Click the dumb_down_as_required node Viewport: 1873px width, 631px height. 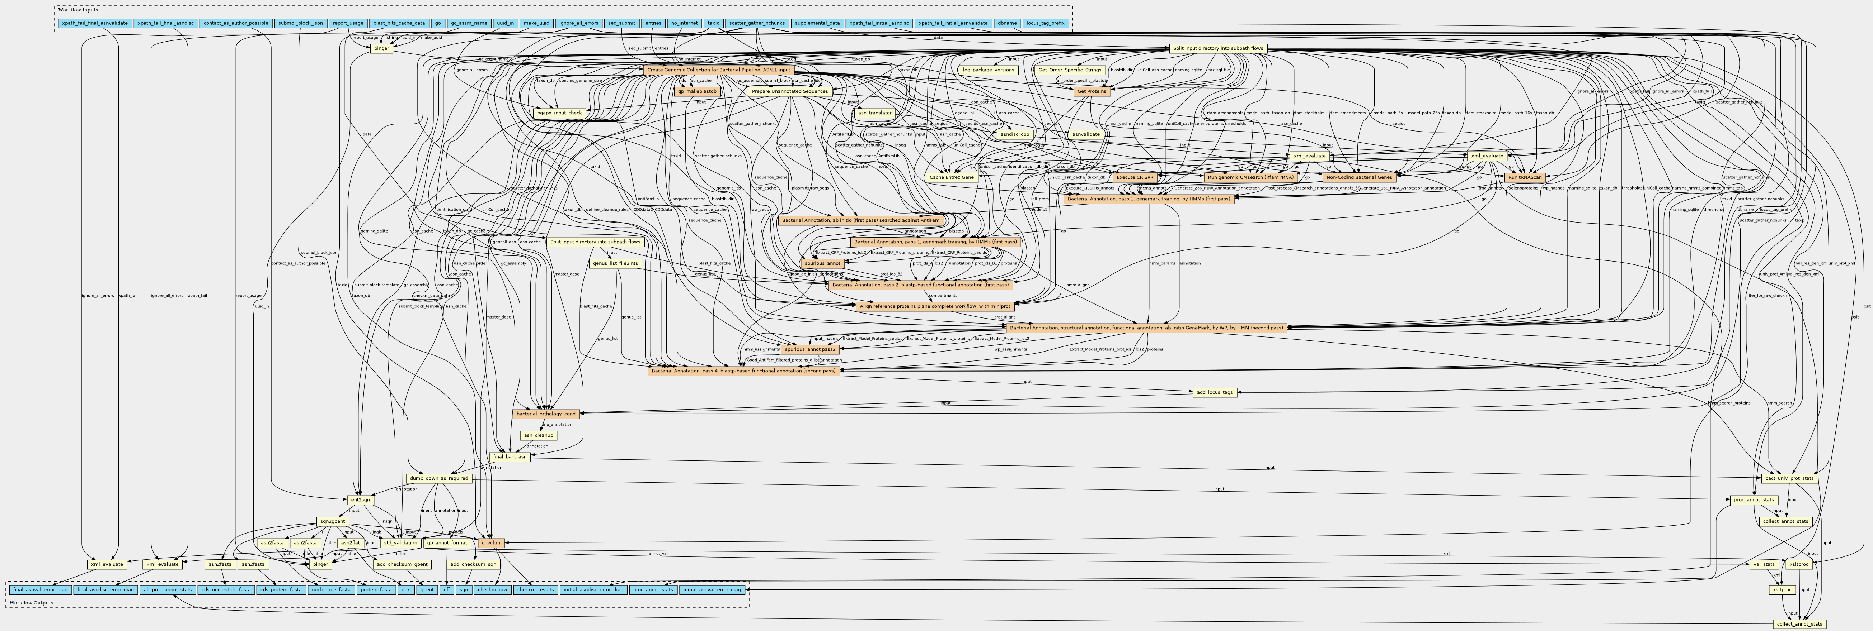(439, 478)
